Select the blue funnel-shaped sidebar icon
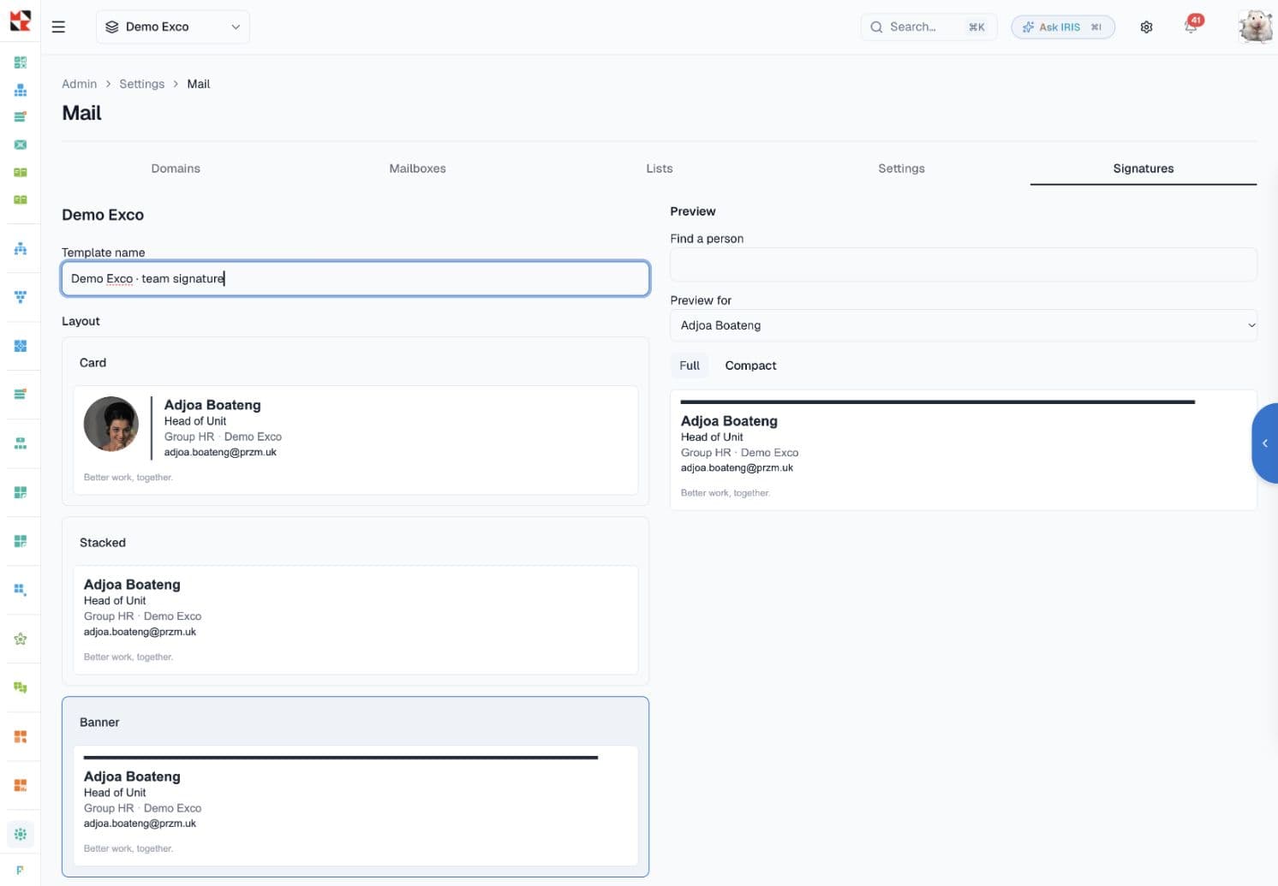The image size is (1278, 886). (21, 297)
